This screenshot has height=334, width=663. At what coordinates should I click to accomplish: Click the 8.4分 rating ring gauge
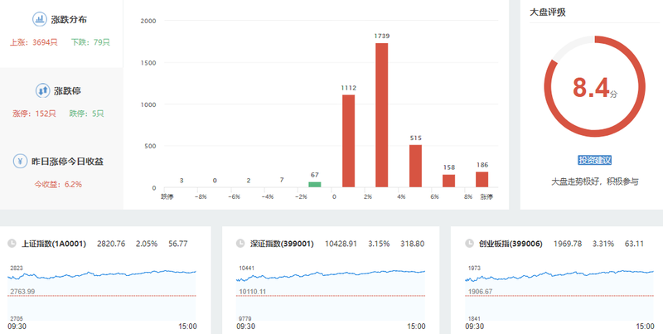[594, 86]
